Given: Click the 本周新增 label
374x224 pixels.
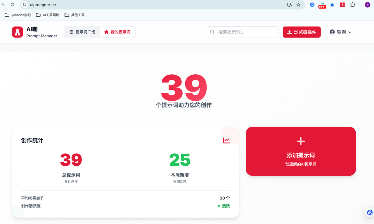Looking at the screenshot, I should (x=180, y=175).
